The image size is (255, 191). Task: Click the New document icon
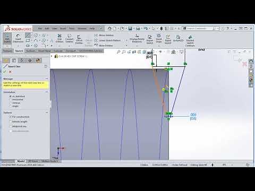[115, 28]
